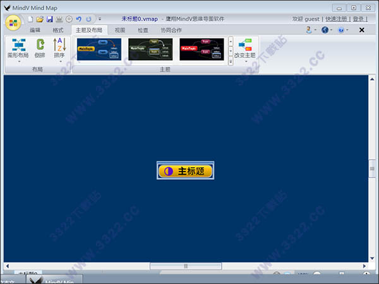Click the vertical scrollbar up arrow
This screenshot has width=379, height=284.
pyautogui.click(x=372, y=80)
